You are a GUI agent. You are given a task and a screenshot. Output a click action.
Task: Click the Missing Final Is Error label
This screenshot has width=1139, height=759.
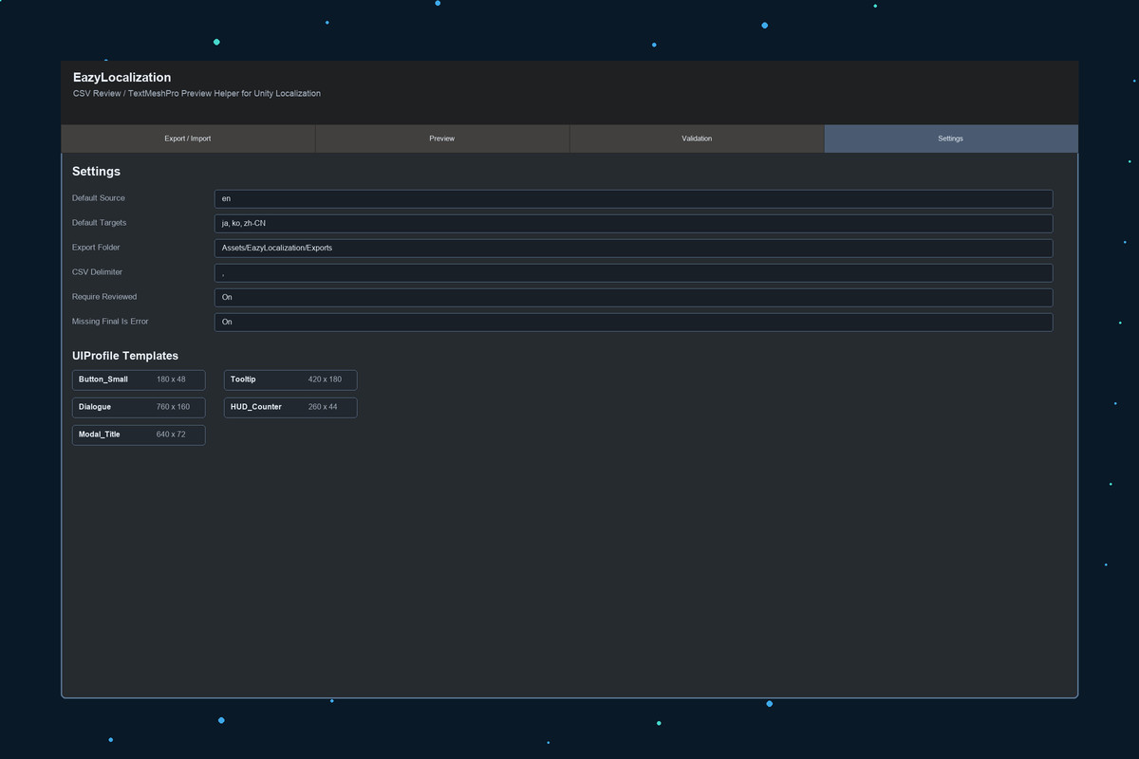(x=110, y=322)
